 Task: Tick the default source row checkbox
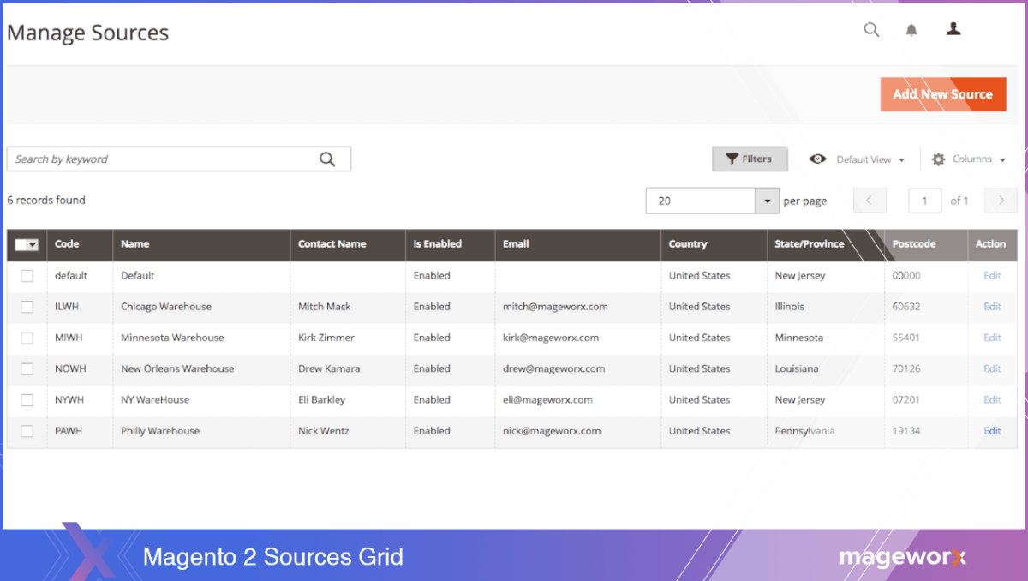(27, 276)
